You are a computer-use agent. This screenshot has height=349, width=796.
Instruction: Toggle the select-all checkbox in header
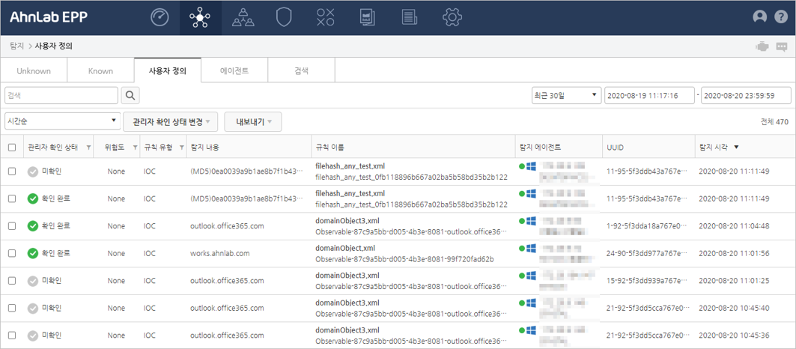coord(12,148)
